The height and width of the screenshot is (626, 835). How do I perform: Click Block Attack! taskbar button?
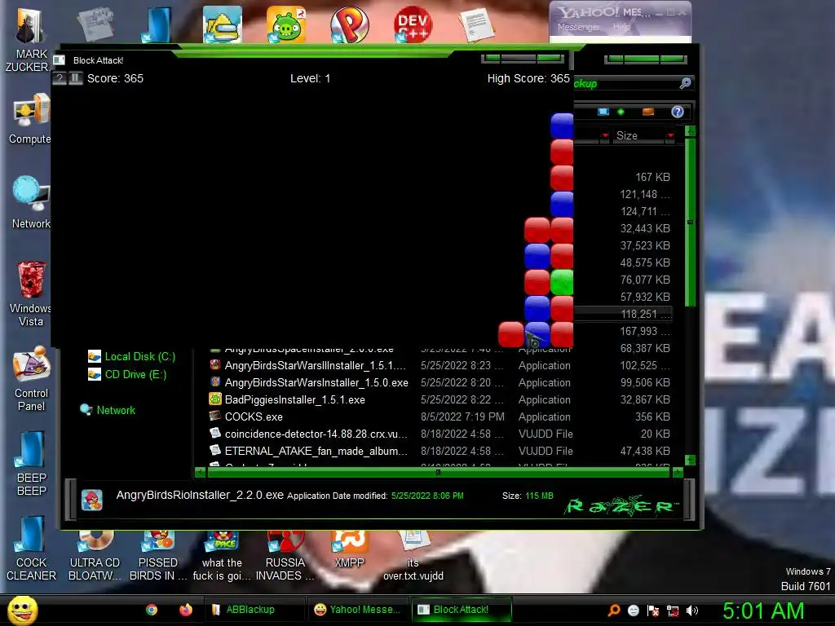coord(461,610)
